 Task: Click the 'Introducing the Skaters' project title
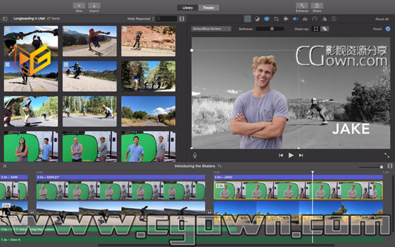click(x=195, y=166)
